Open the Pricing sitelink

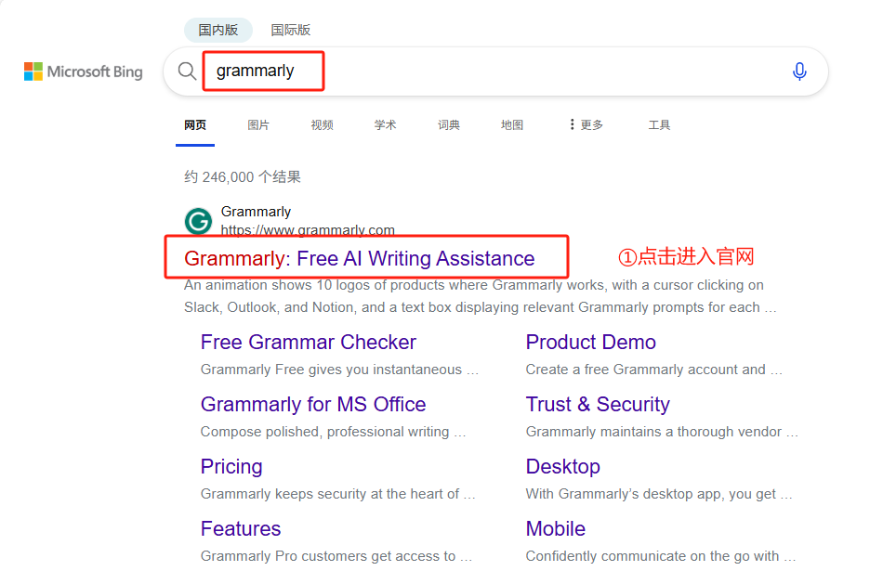point(231,466)
